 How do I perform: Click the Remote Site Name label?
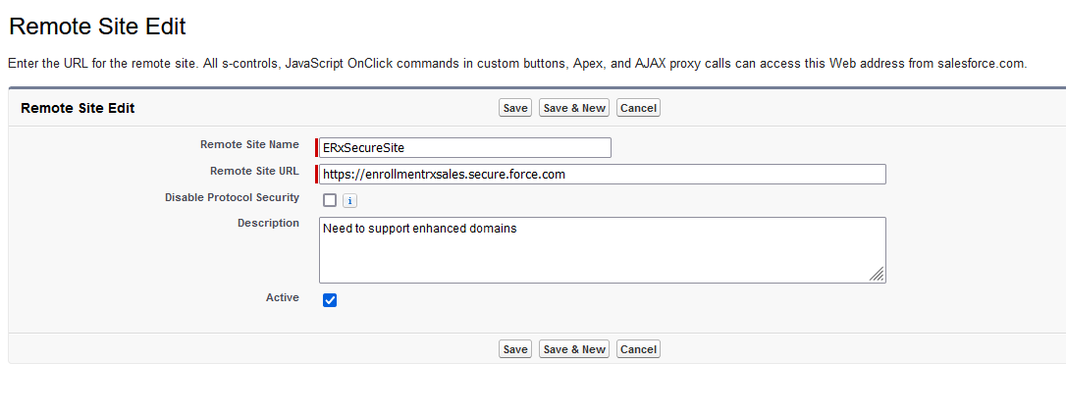249,144
